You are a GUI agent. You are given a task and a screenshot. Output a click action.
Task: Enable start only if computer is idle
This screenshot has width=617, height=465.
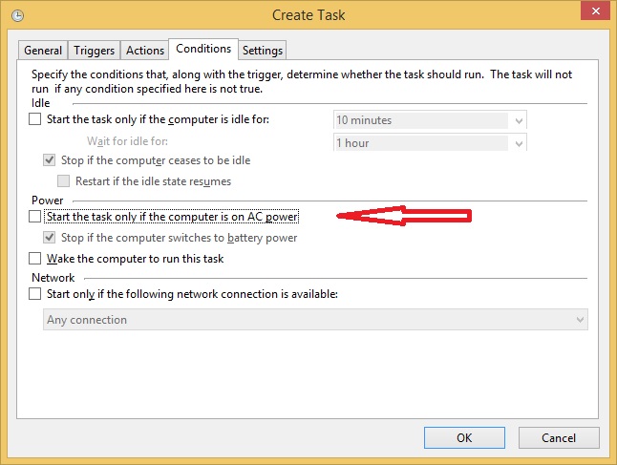pyautogui.click(x=35, y=118)
